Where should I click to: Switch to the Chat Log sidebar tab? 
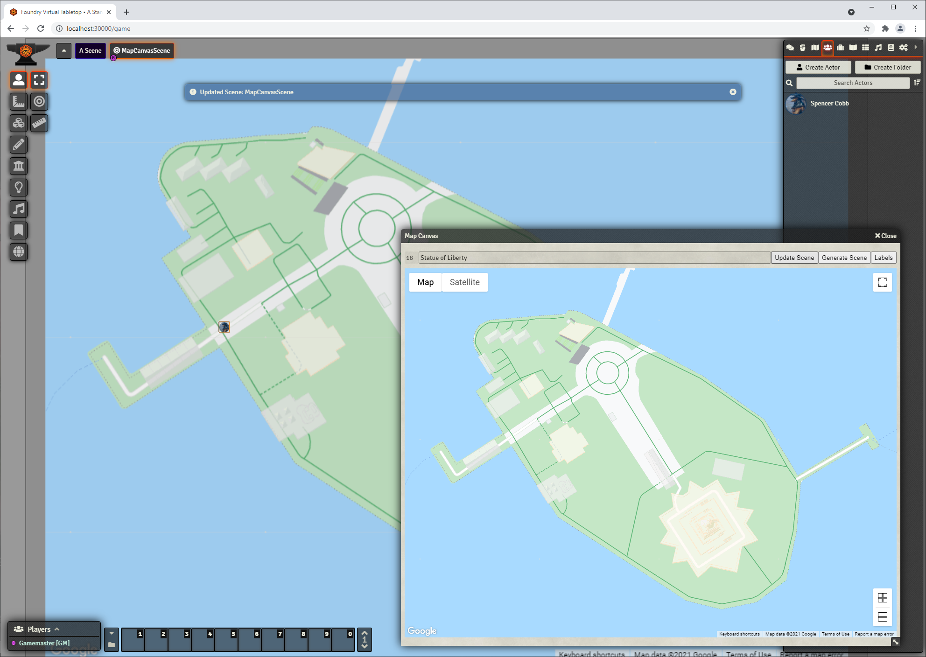click(x=790, y=47)
